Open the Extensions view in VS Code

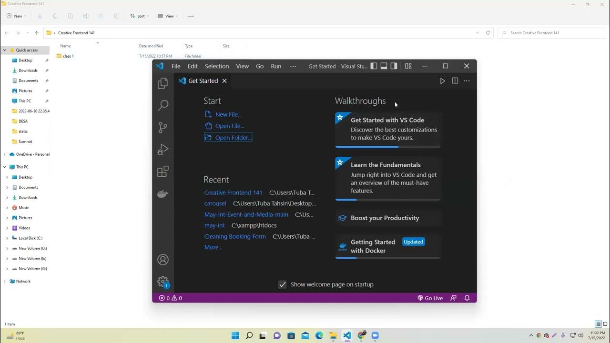[163, 171]
